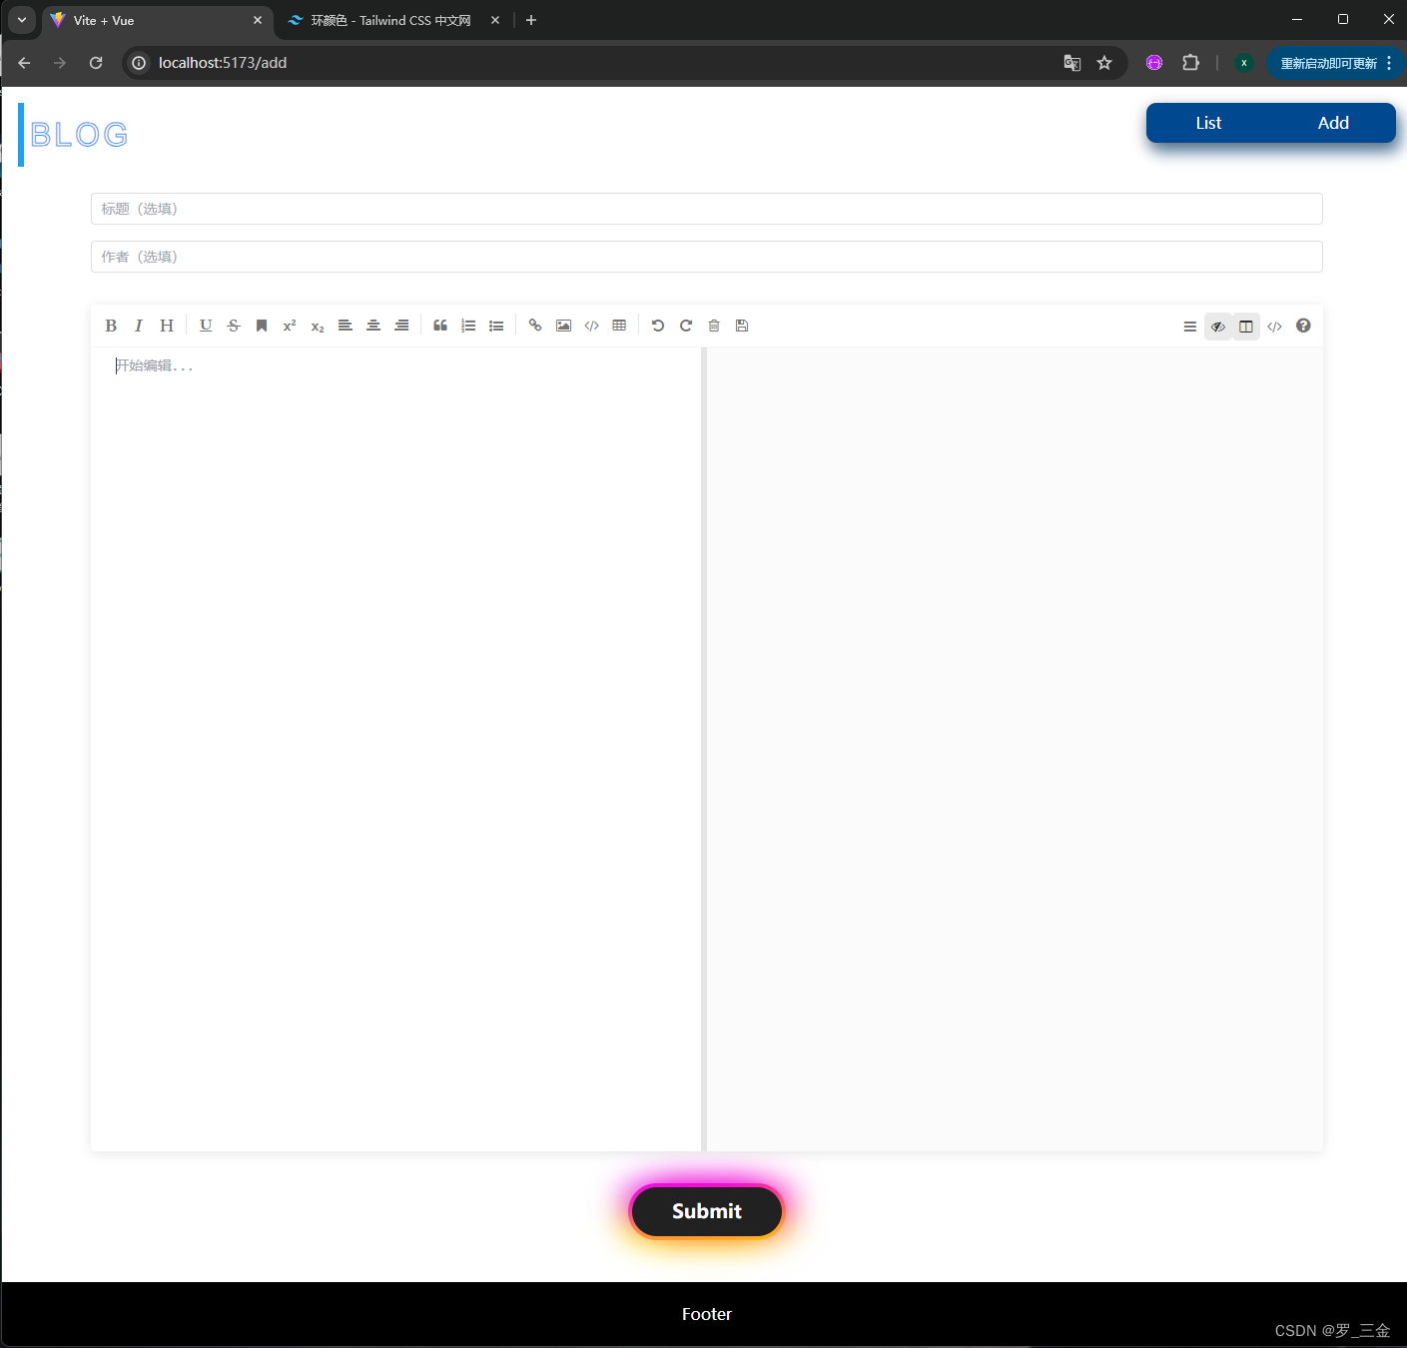Viewport: 1407px width, 1348px height.
Task: Center align text
Action: [x=373, y=326]
